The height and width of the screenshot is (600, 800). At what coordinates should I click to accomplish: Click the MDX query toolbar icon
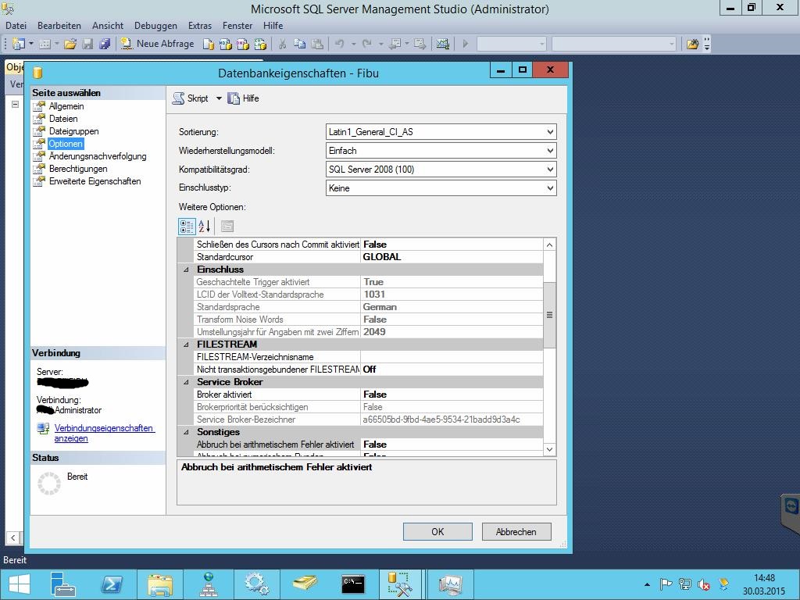[226, 44]
